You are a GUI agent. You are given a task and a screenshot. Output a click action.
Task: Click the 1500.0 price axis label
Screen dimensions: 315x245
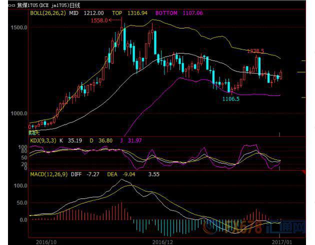(19, 27)
